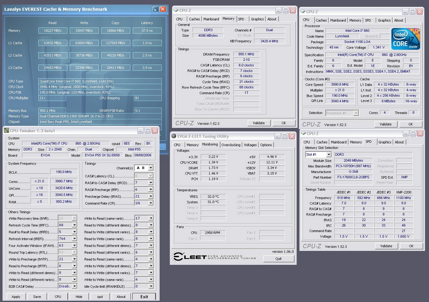This screenshot has height=302, width=429.
Task: Click Validate in CPU-Z SPD window
Action: [386, 246]
